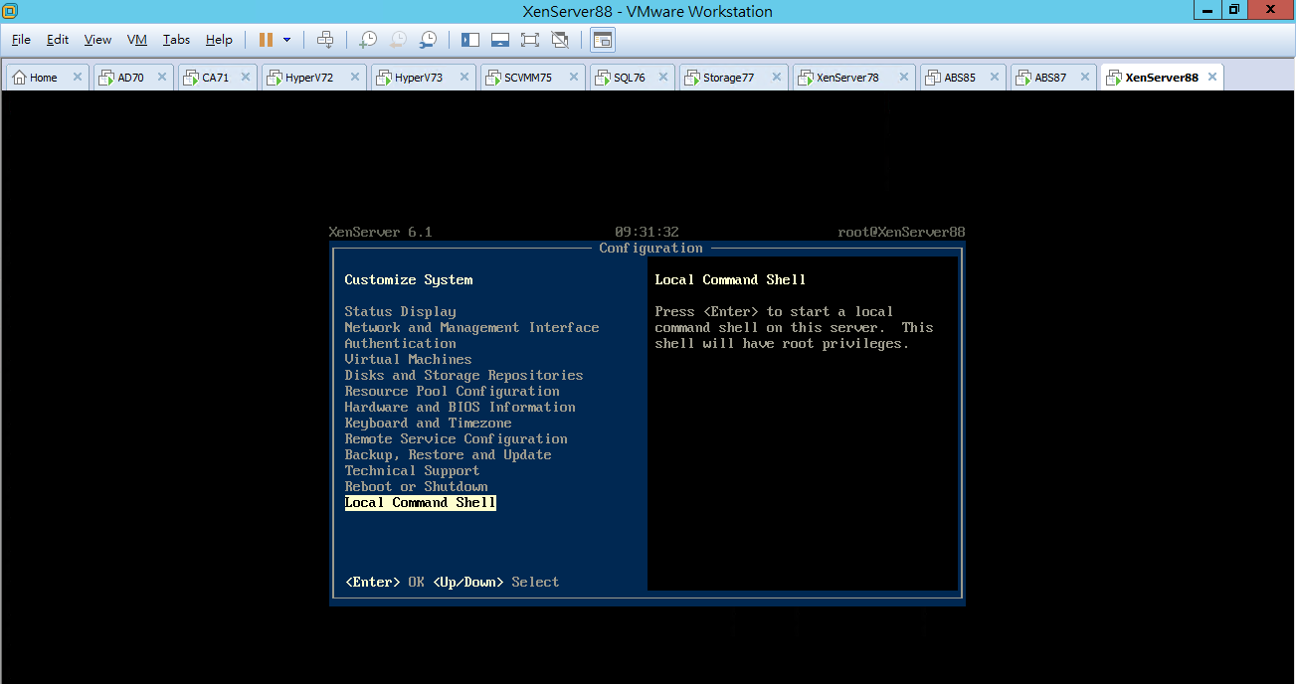Screen dimensions: 1297x684
Task: Select Status Display menu entry
Action: pos(400,311)
